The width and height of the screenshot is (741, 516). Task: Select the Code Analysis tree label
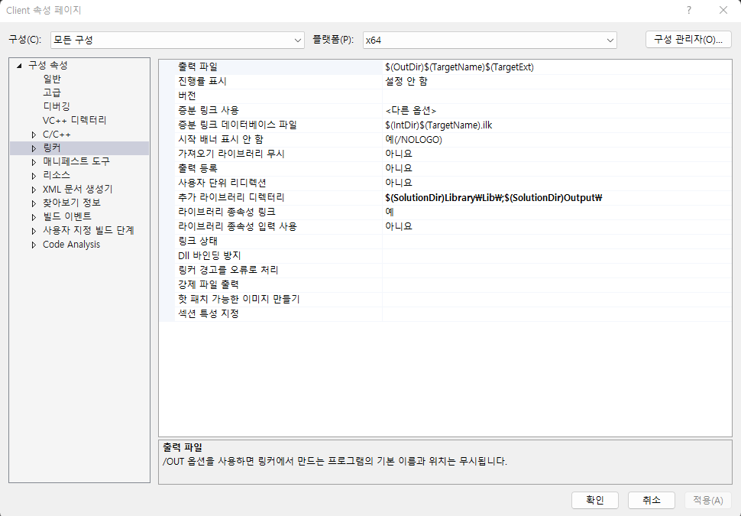[x=71, y=244]
